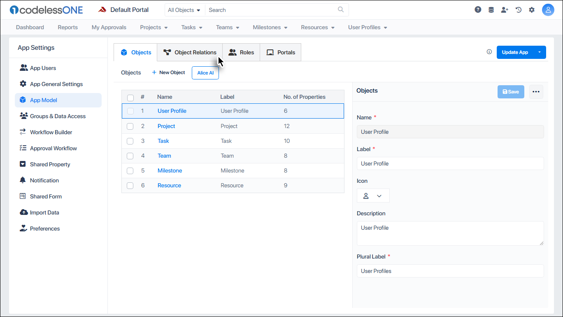Click the Alice AI button
The height and width of the screenshot is (317, 563).
[x=205, y=72]
